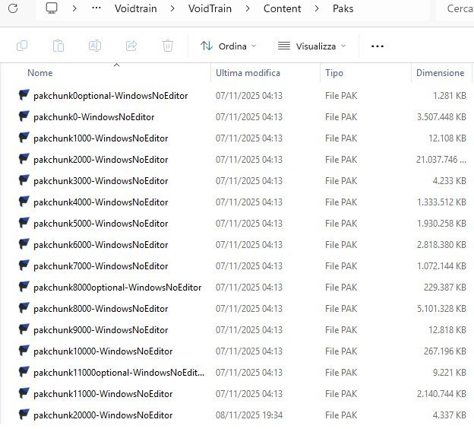The width and height of the screenshot is (474, 429).
Task: Sort by the Ultima modifica column header
Action: pos(248,73)
